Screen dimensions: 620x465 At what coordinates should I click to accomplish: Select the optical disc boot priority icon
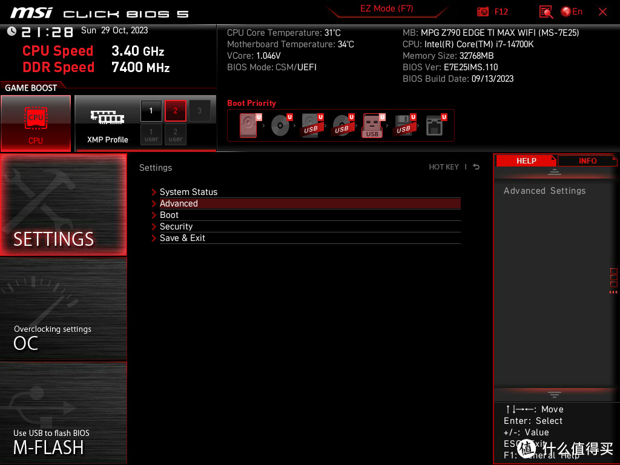pos(281,125)
